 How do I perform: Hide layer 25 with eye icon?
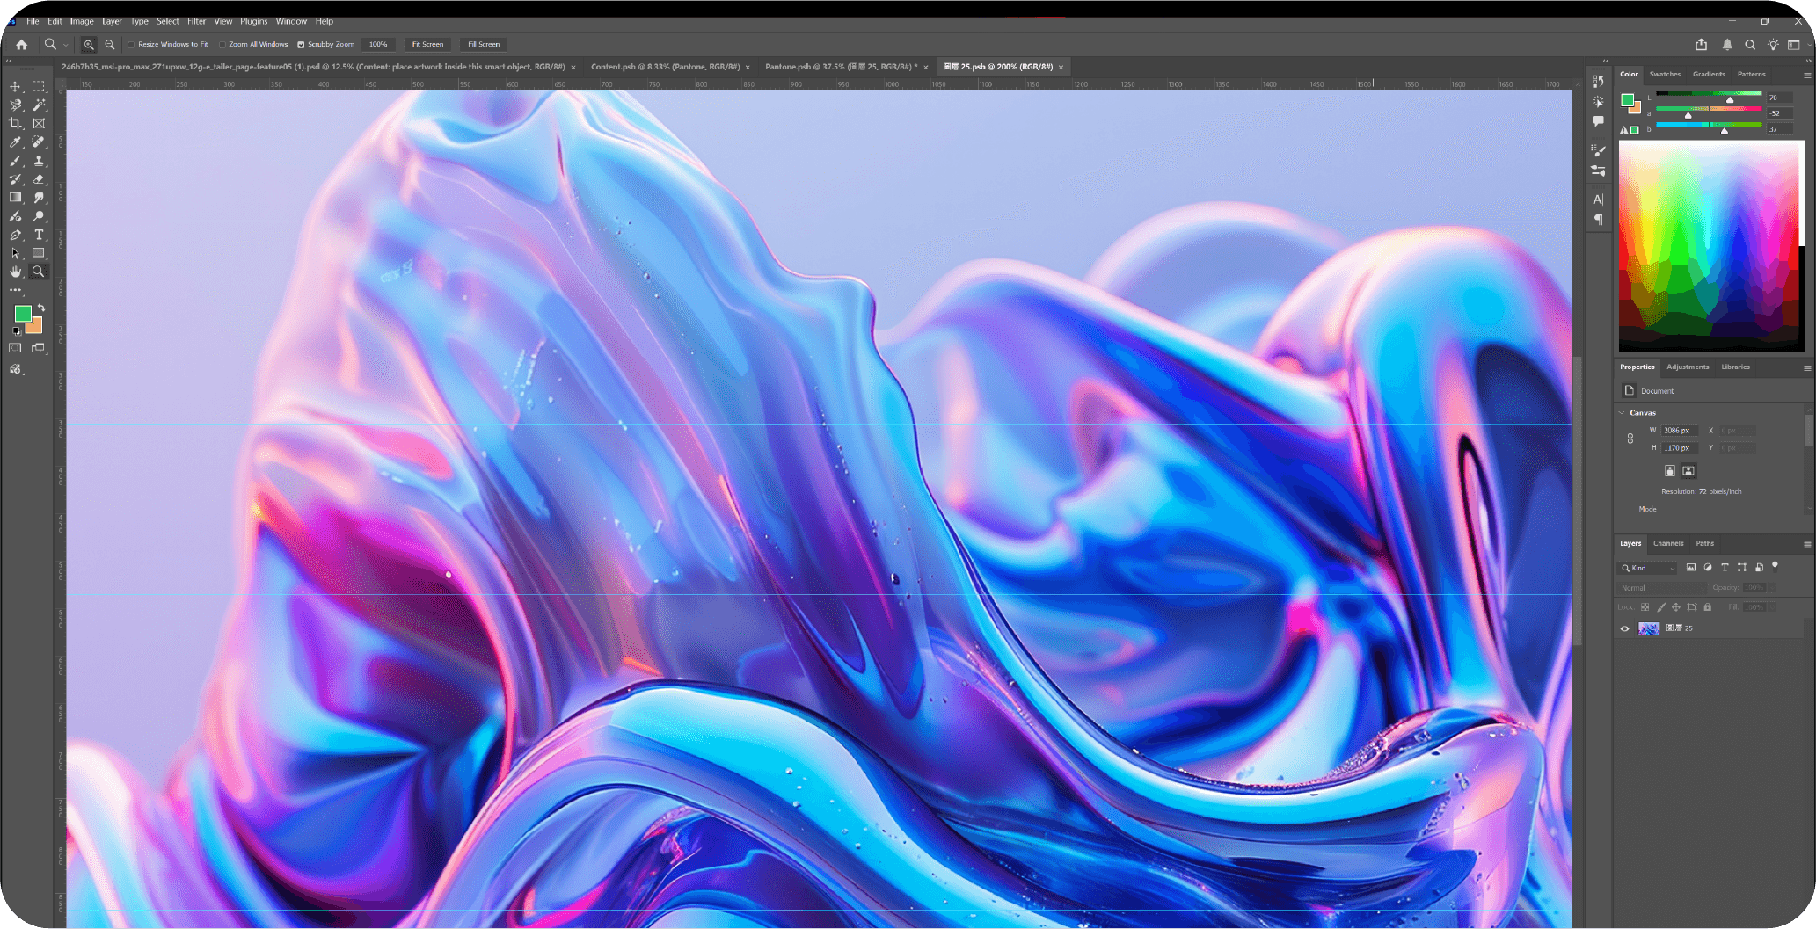pyautogui.click(x=1624, y=628)
